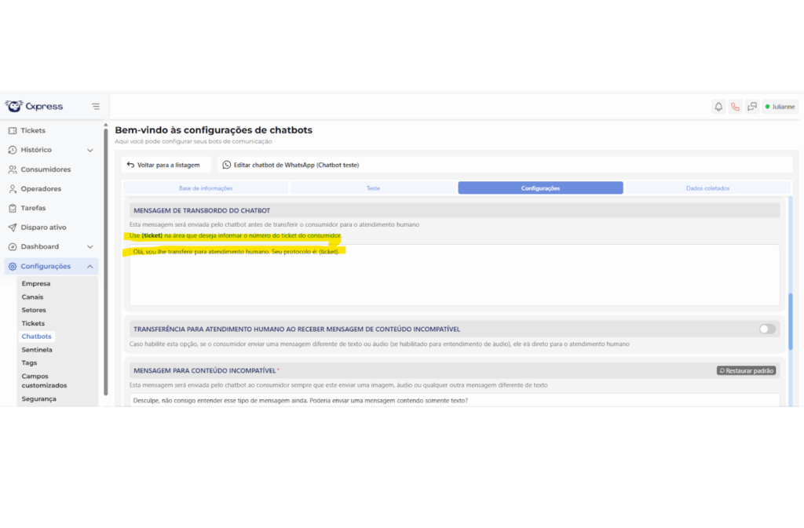Viewport: 804px width, 528px height.
Task: Open Tarefas via its clipboard icon
Action: coord(13,208)
